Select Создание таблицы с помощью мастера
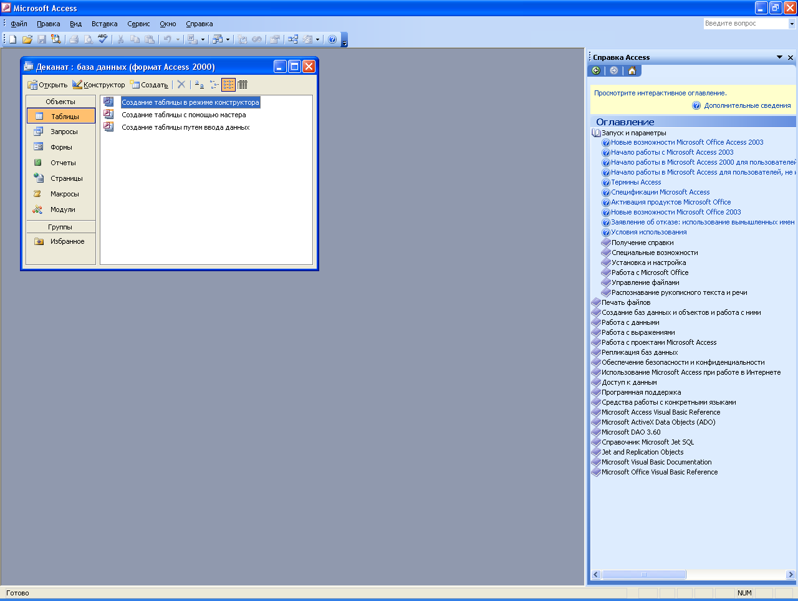798x601 pixels. [x=183, y=115]
